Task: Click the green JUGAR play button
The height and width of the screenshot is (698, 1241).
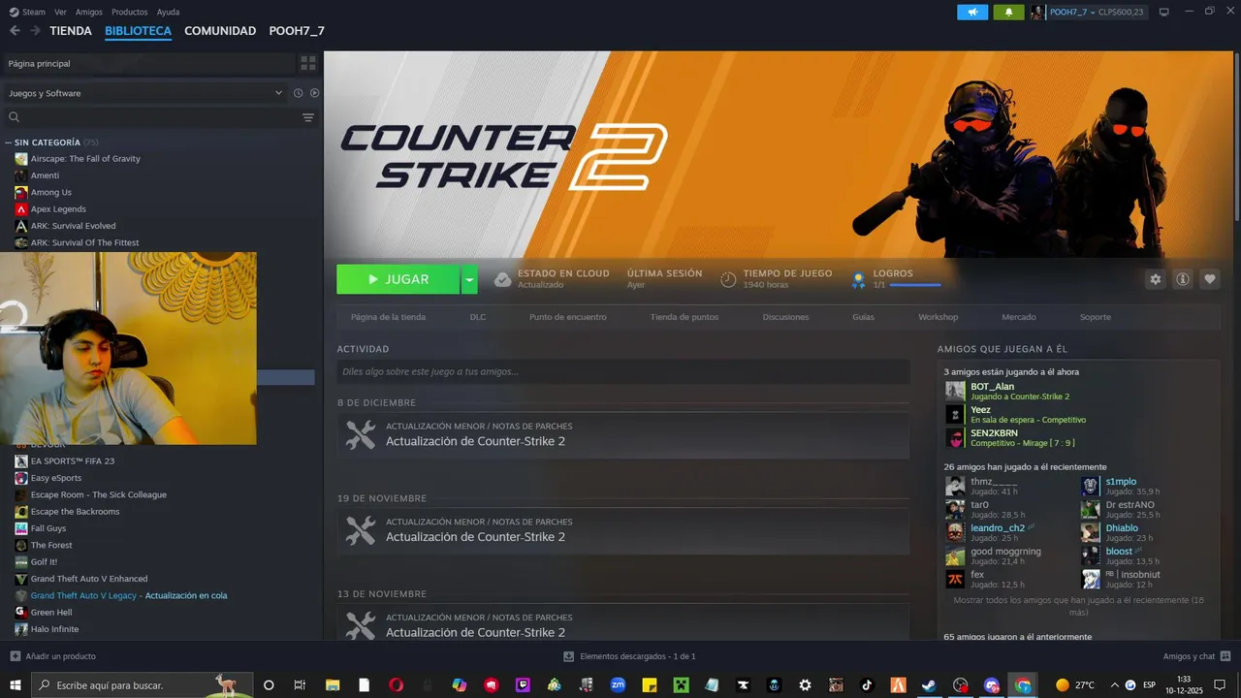Action: (x=398, y=279)
